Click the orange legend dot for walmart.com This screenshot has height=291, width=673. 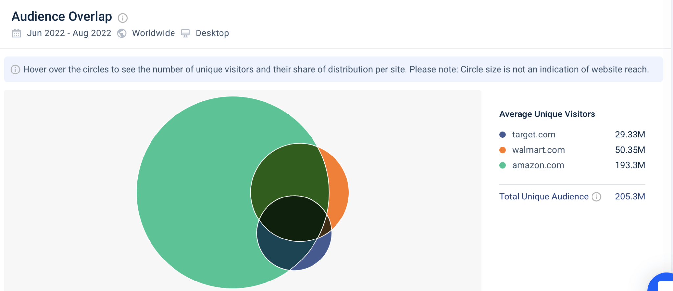(502, 150)
